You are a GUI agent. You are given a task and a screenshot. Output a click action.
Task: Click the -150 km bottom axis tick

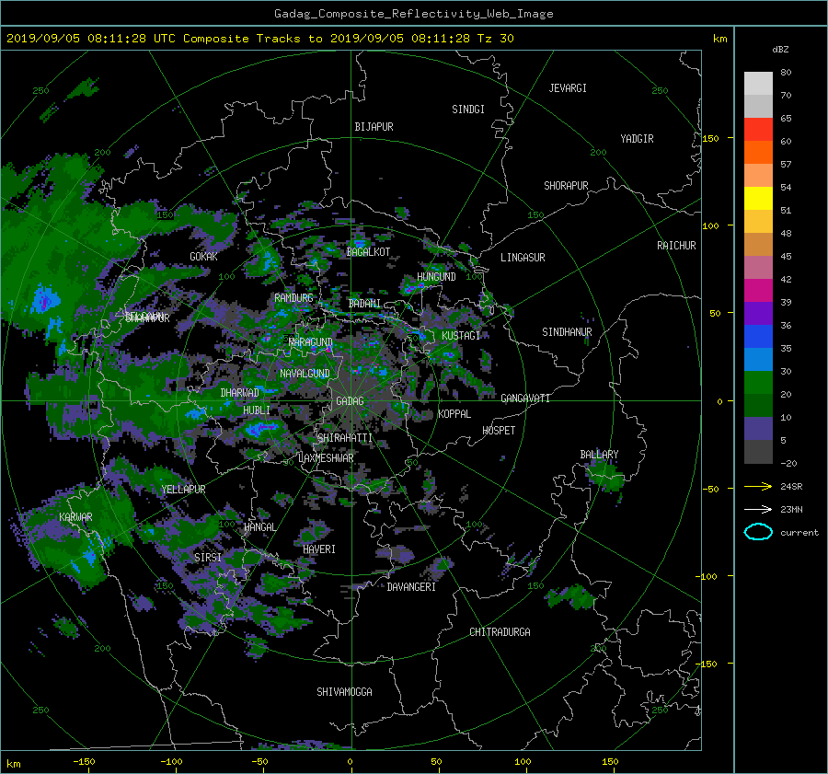(84, 762)
